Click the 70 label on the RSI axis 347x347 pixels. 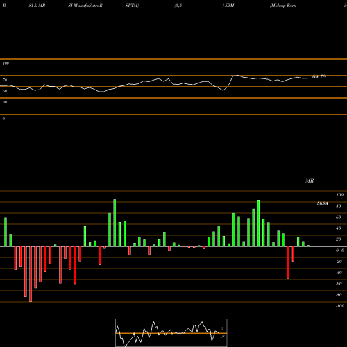coord(5,80)
